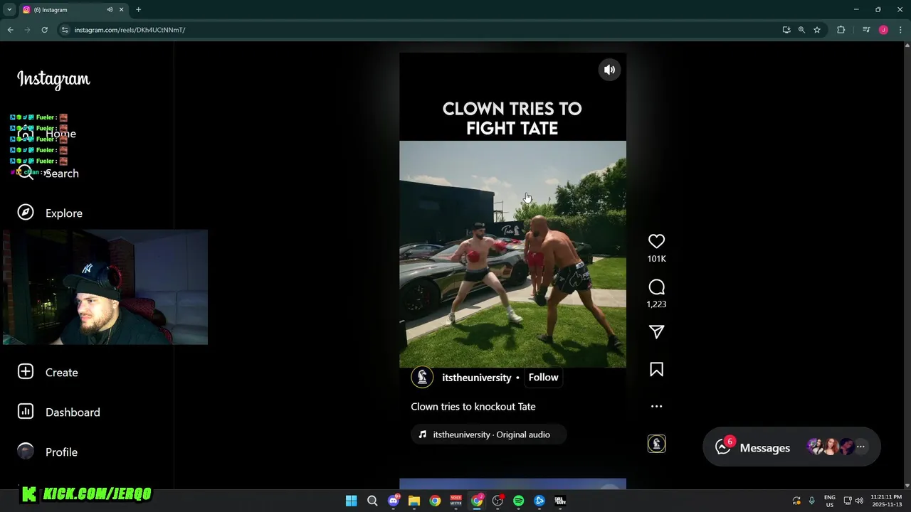Viewport: 911px width, 512px height.
Task: Close the Instagram tab
Action: (x=122, y=9)
